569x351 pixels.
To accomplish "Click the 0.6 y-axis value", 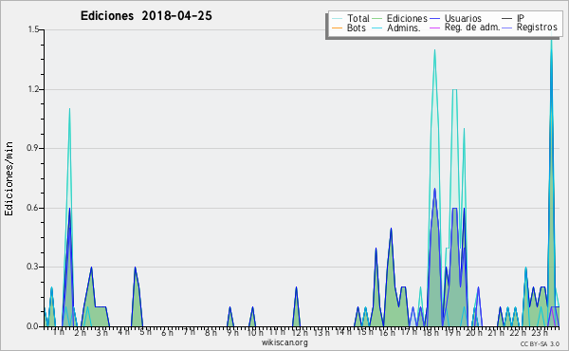I will point(33,208).
